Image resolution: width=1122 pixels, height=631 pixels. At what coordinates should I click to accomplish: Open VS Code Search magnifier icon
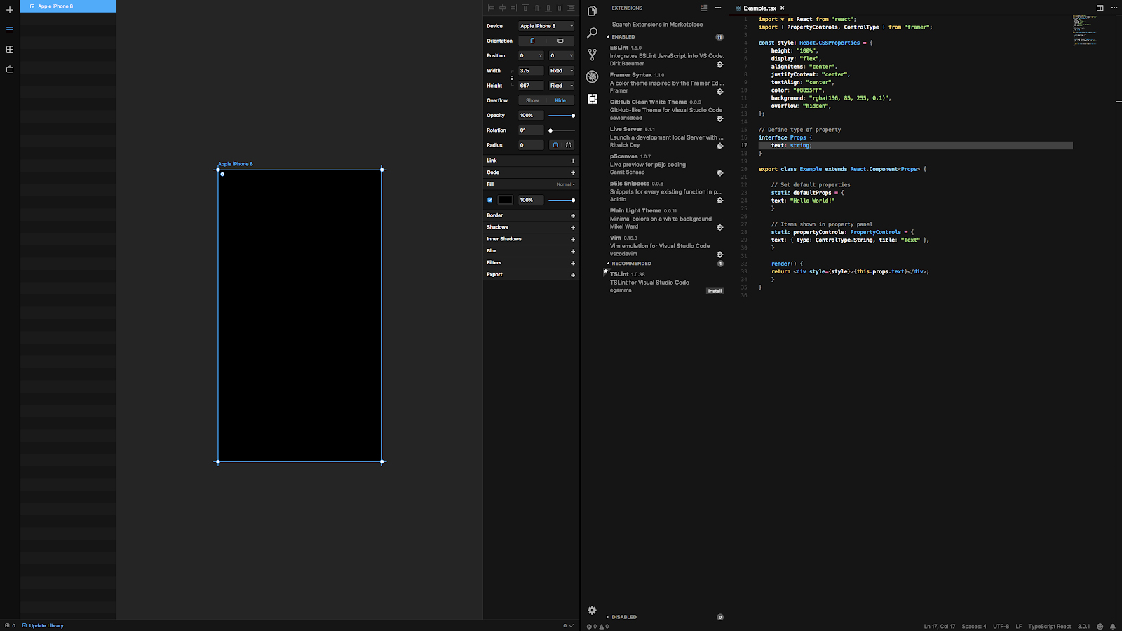593,32
